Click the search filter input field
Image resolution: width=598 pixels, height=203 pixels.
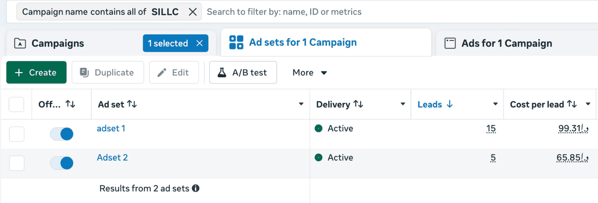pos(399,12)
